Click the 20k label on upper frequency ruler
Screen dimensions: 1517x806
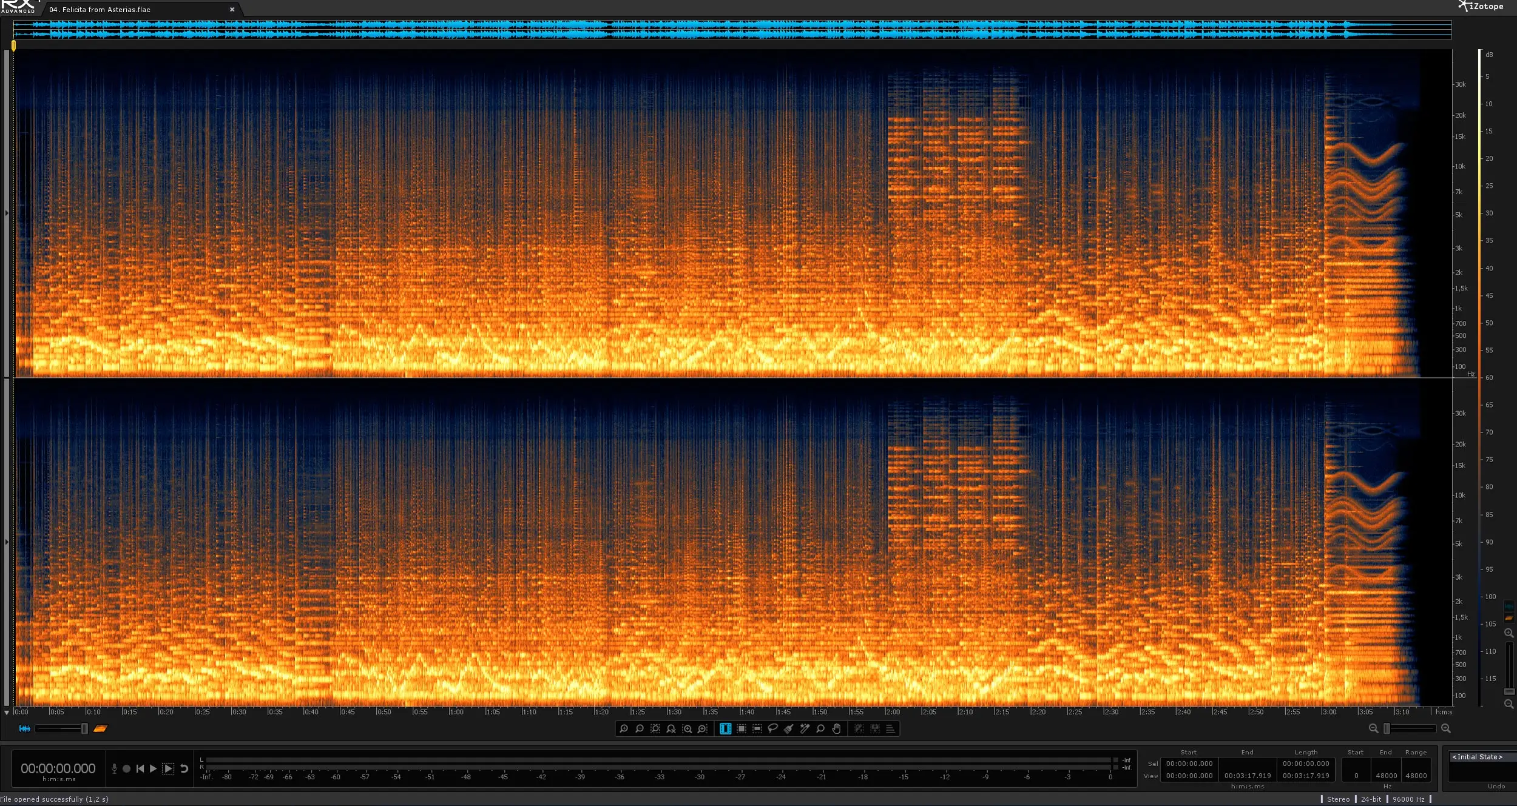click(x=1461, y=115)
